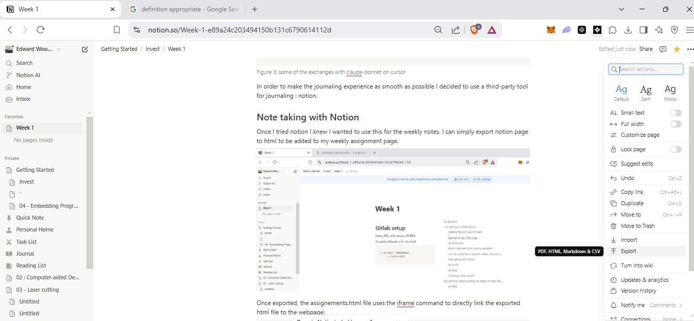The width and height of the screenshot is (694, 321).
Task: Choose Import from menu
Action: (646, 240)
